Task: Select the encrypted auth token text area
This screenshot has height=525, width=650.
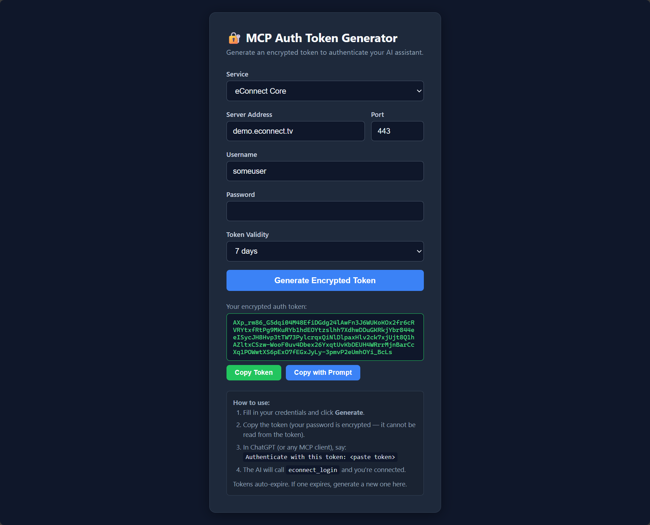Action: click(x=324, y=337)
